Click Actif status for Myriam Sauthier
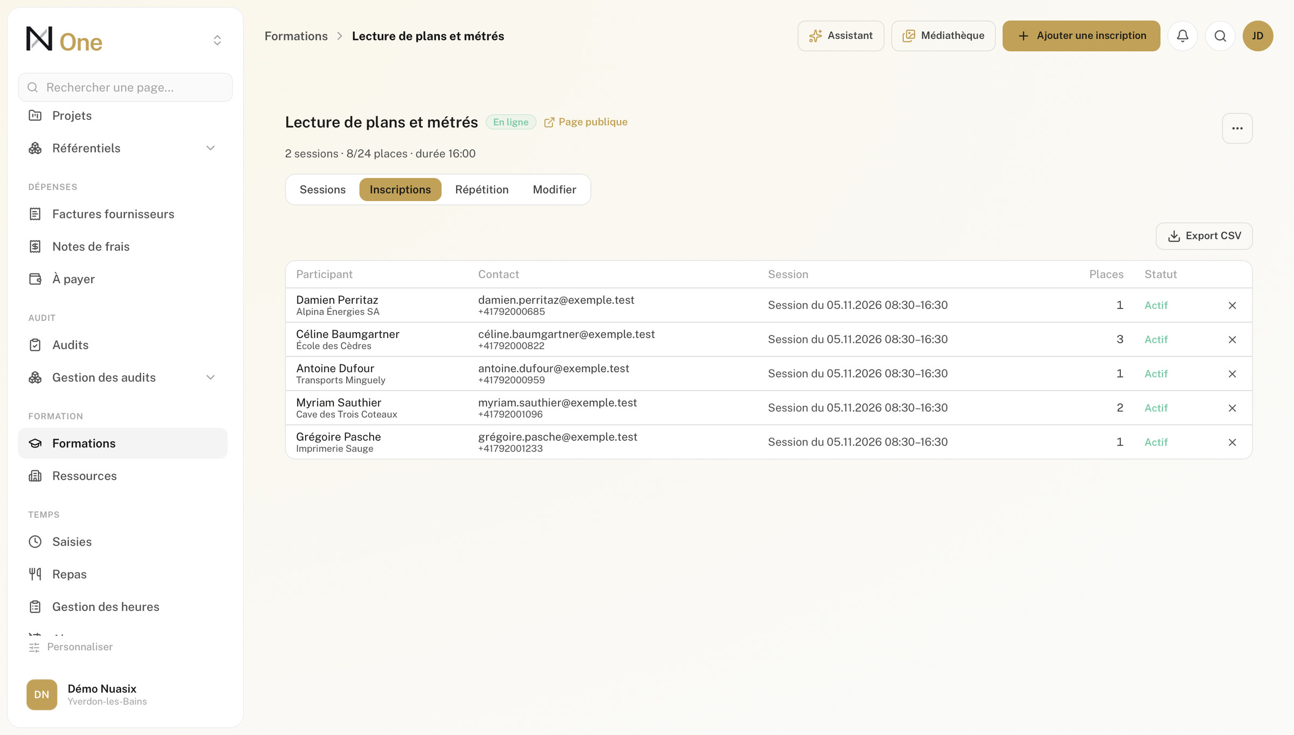This screenshot has width=1294, height=735. [1156, 408]
